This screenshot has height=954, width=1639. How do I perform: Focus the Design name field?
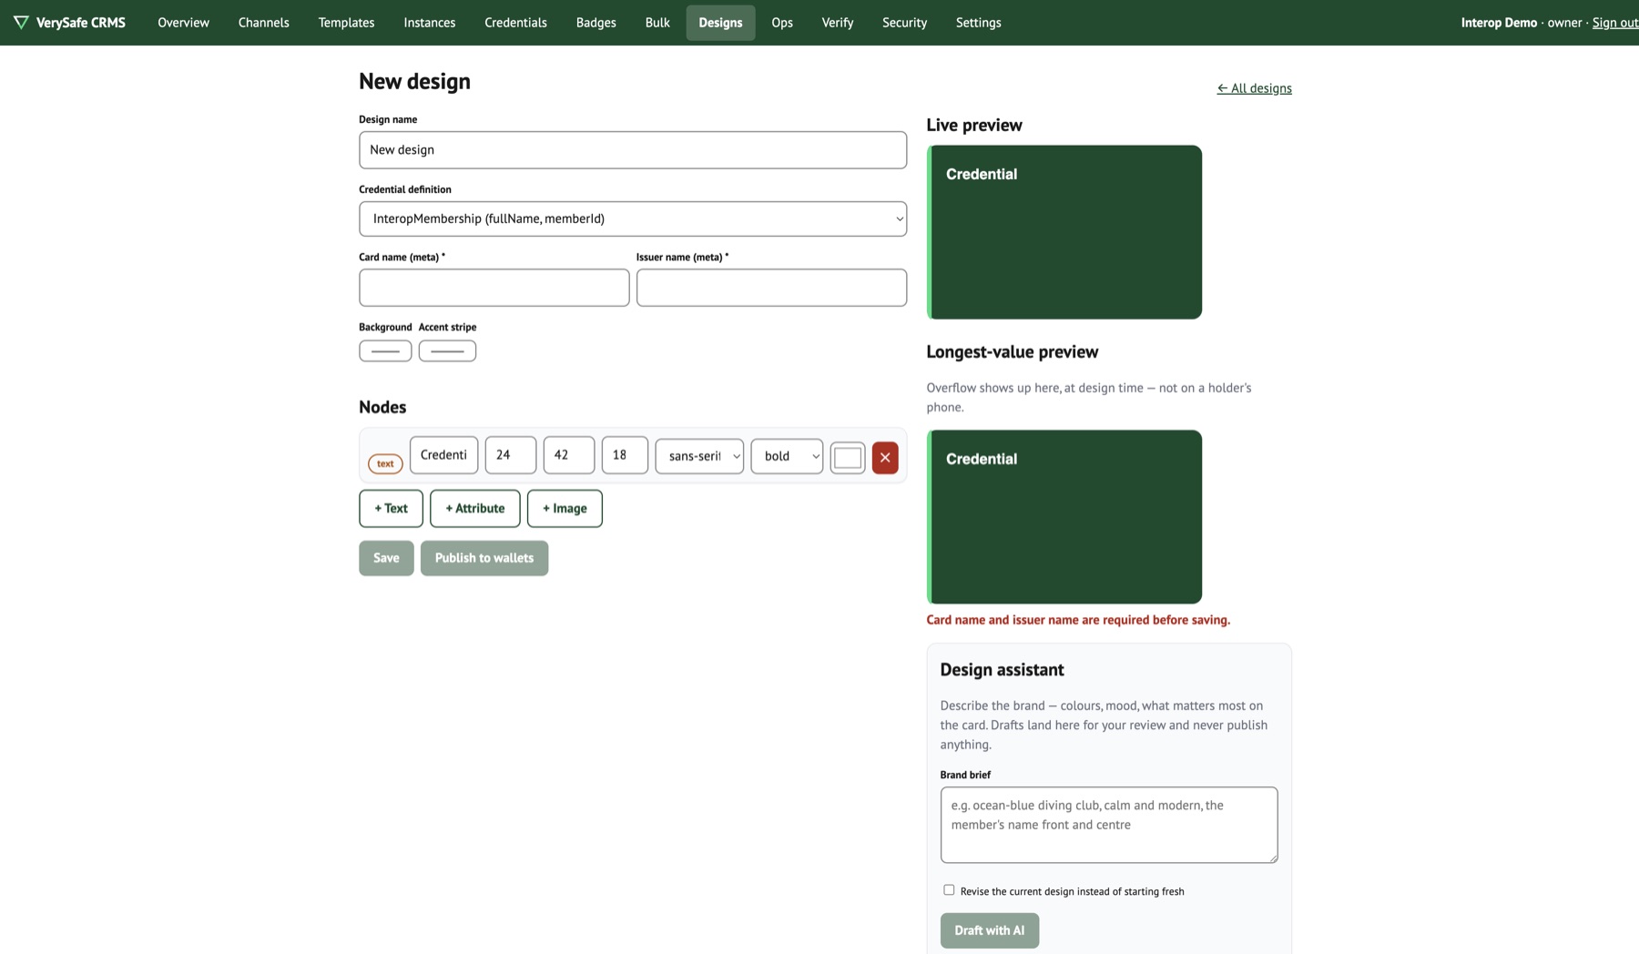(x=633, y=150)
